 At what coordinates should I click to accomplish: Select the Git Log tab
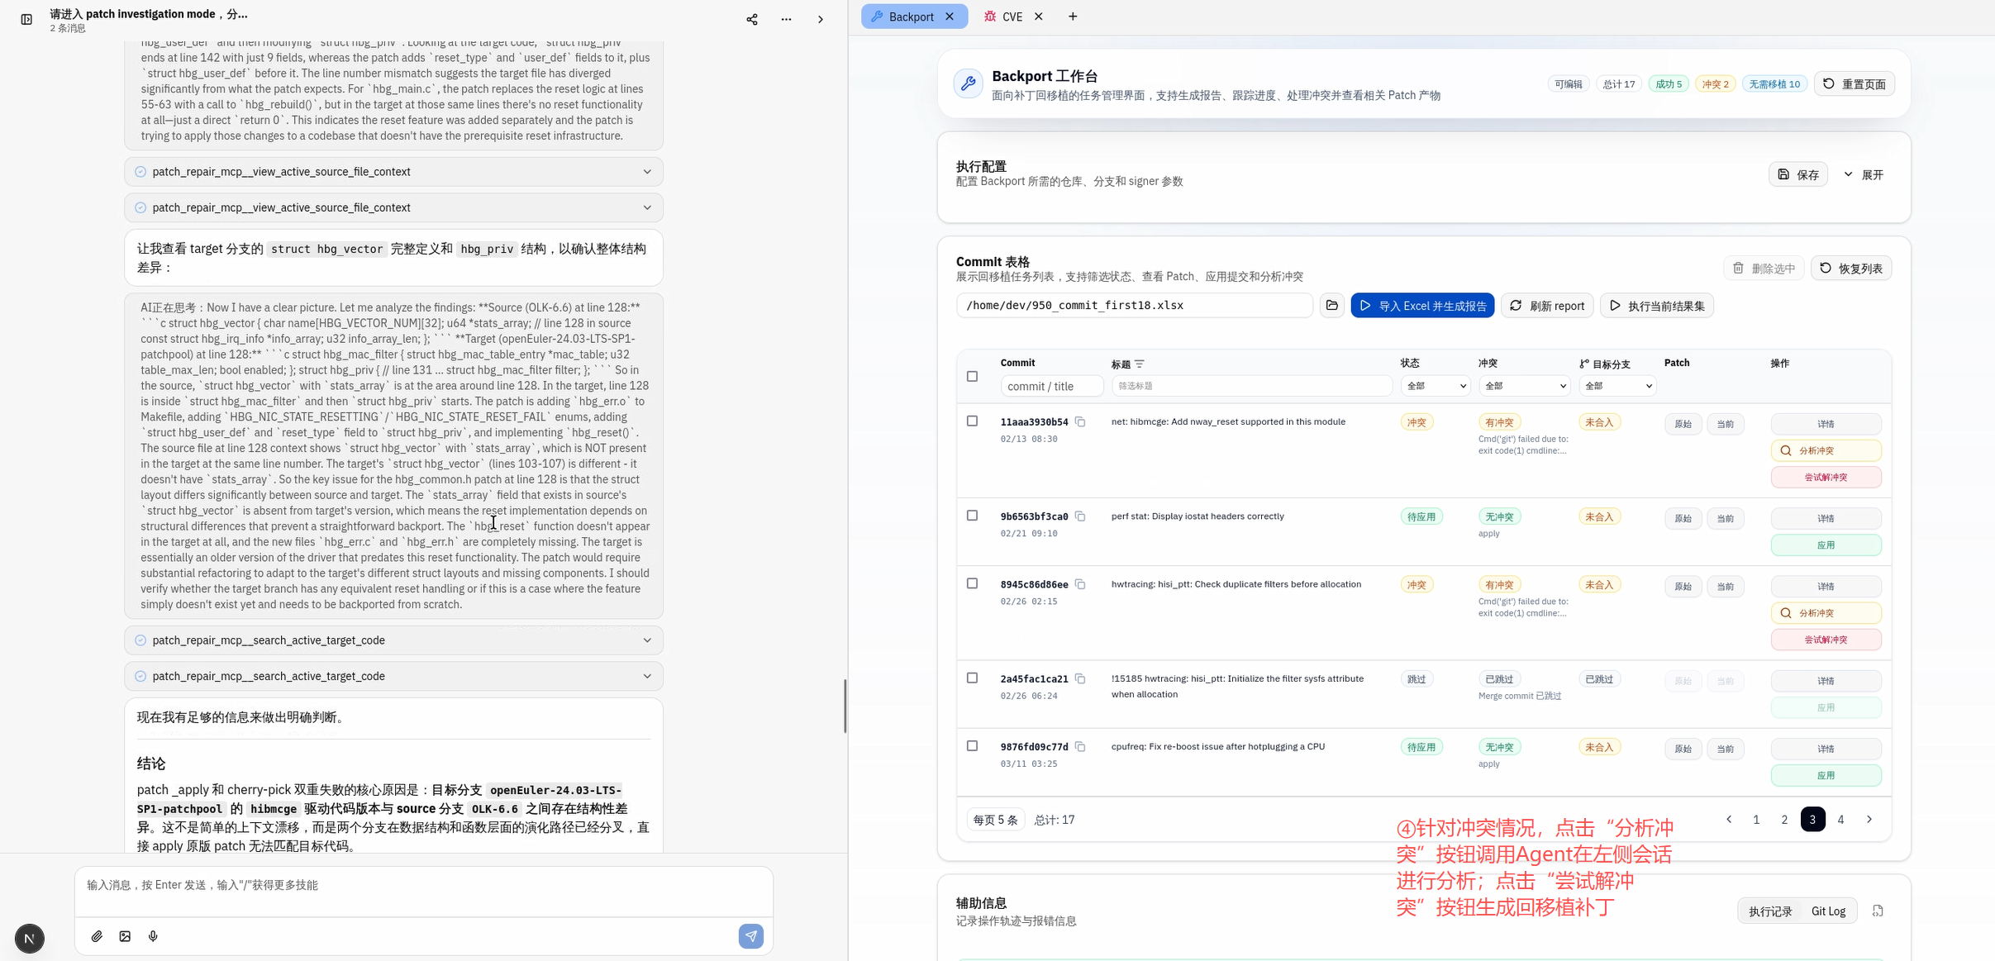(x=1828, y=911)
